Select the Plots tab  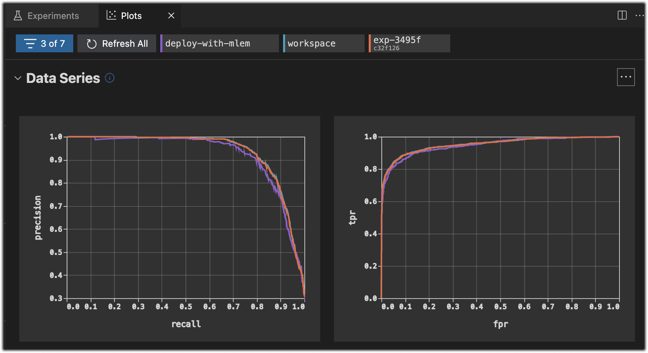tap(131, 16)
